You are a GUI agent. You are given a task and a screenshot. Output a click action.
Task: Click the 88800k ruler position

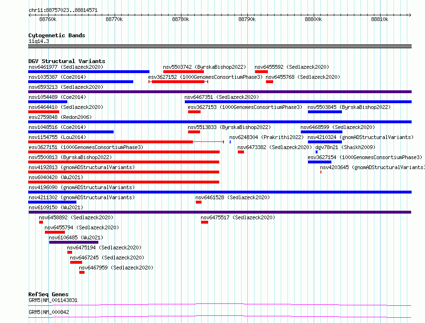(313, 19)
